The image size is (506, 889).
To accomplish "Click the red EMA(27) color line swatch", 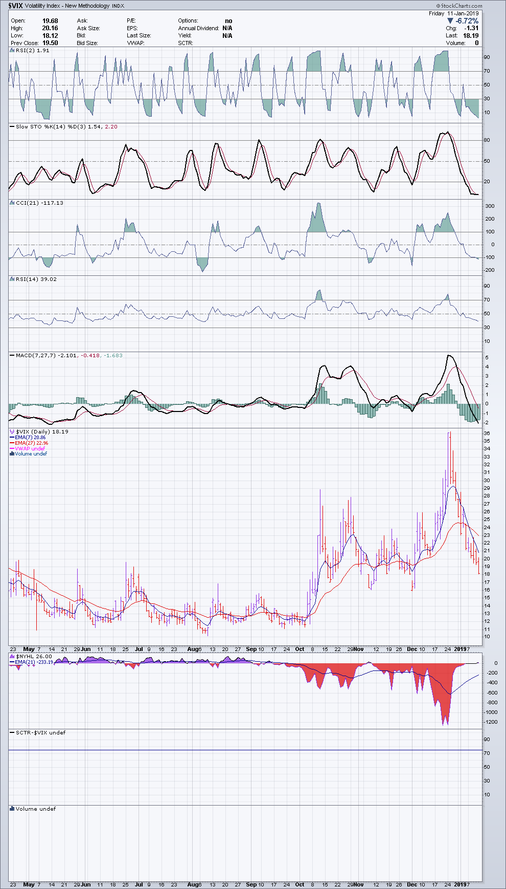I will coord(12,443).
